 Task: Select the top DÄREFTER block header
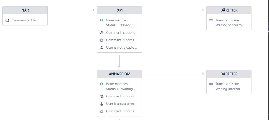[229, 10]
